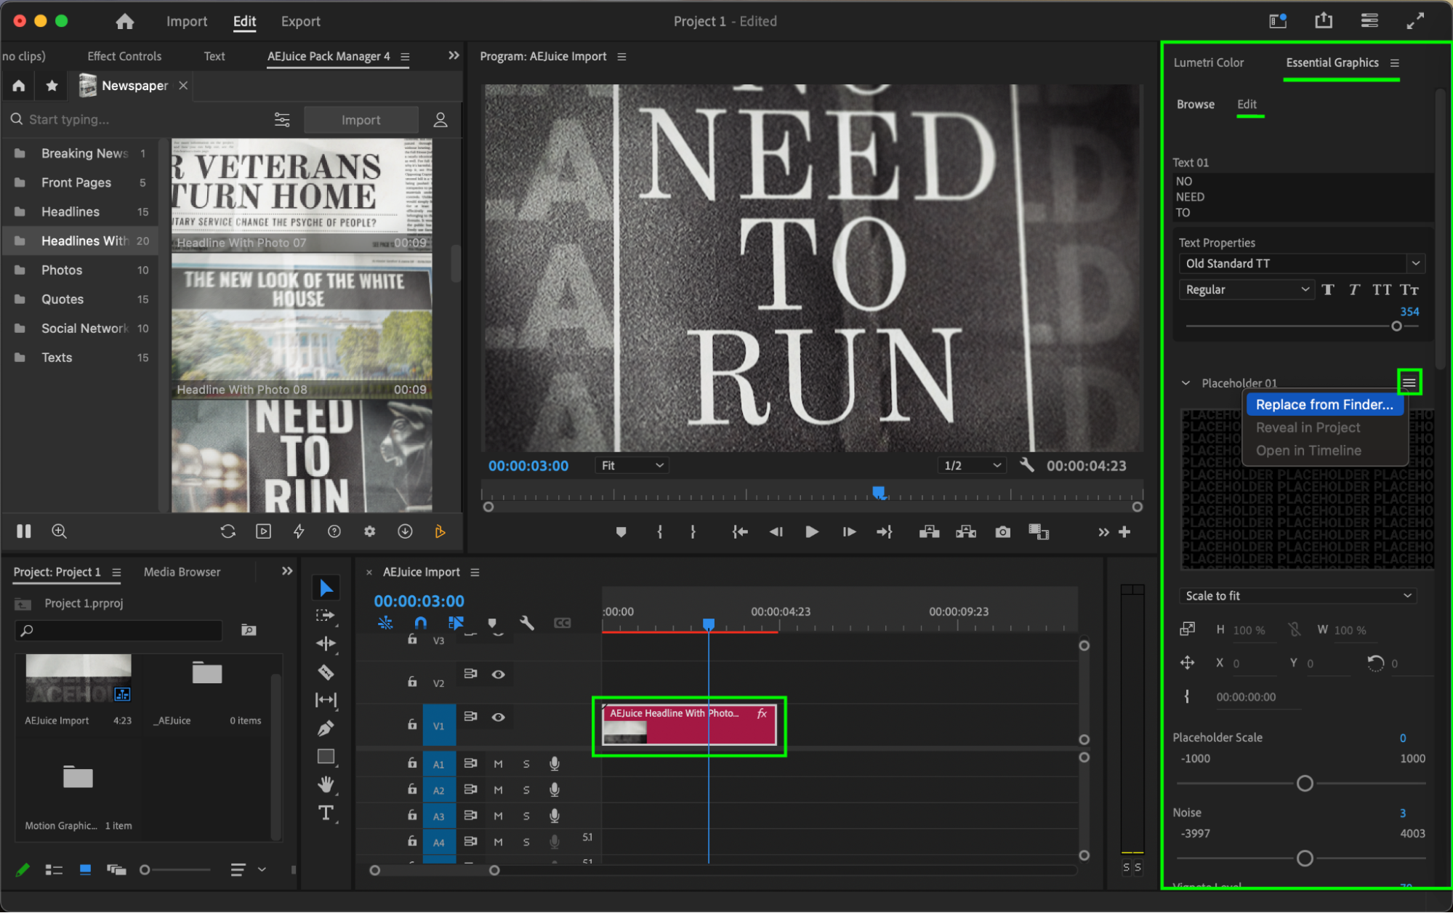Toggle V1 track output eye icon
The image size is (1453, 913).
pyautogui.click(x=498, y=717)
